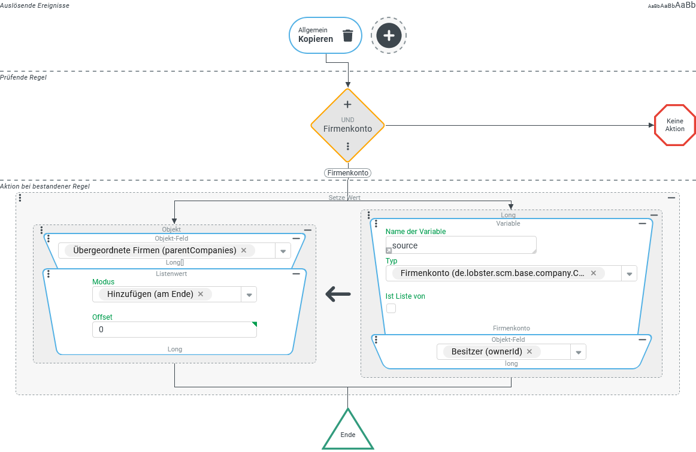
Task: Collapse the Long container on the right
Action: (x=654, y=215)
